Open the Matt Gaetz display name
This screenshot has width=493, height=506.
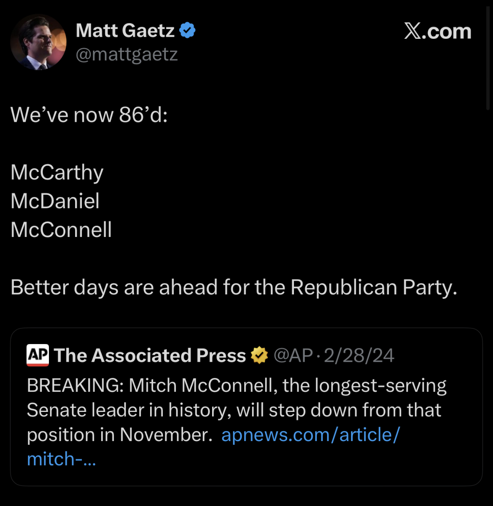click(125, 31)
